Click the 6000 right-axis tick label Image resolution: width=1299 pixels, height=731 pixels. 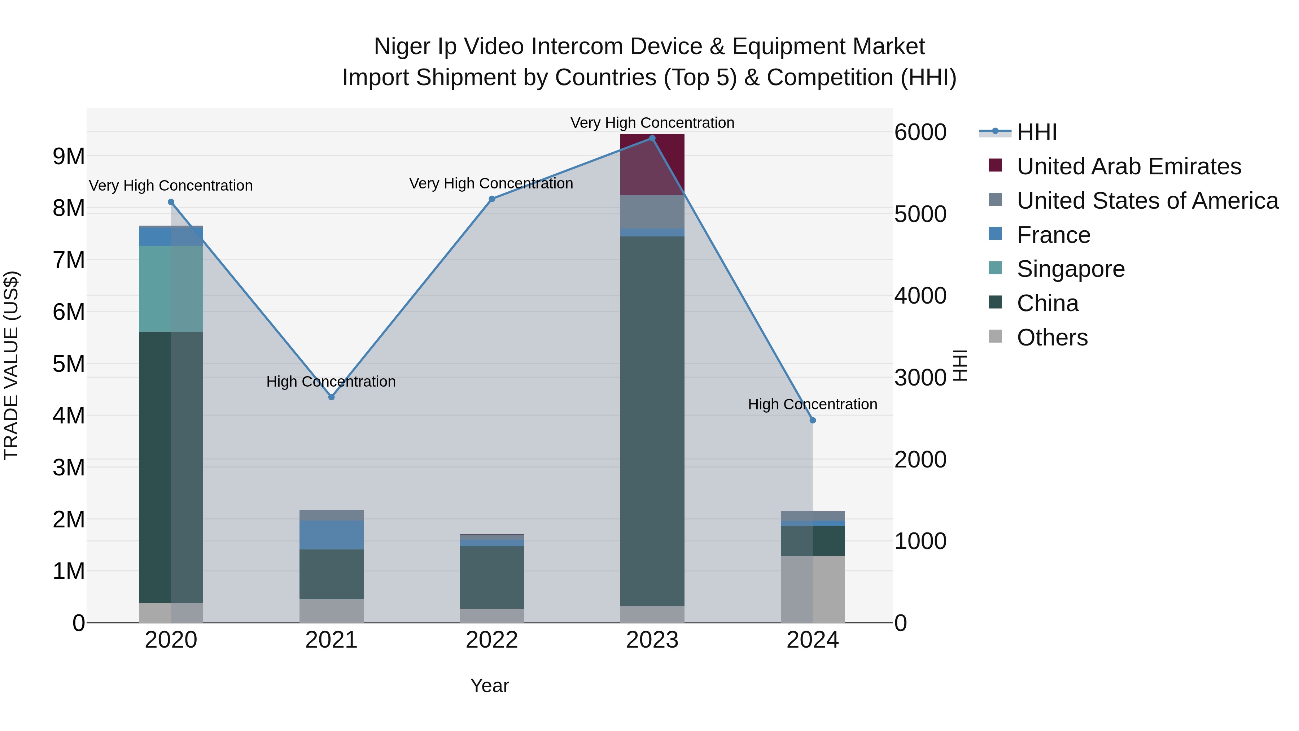920,132
